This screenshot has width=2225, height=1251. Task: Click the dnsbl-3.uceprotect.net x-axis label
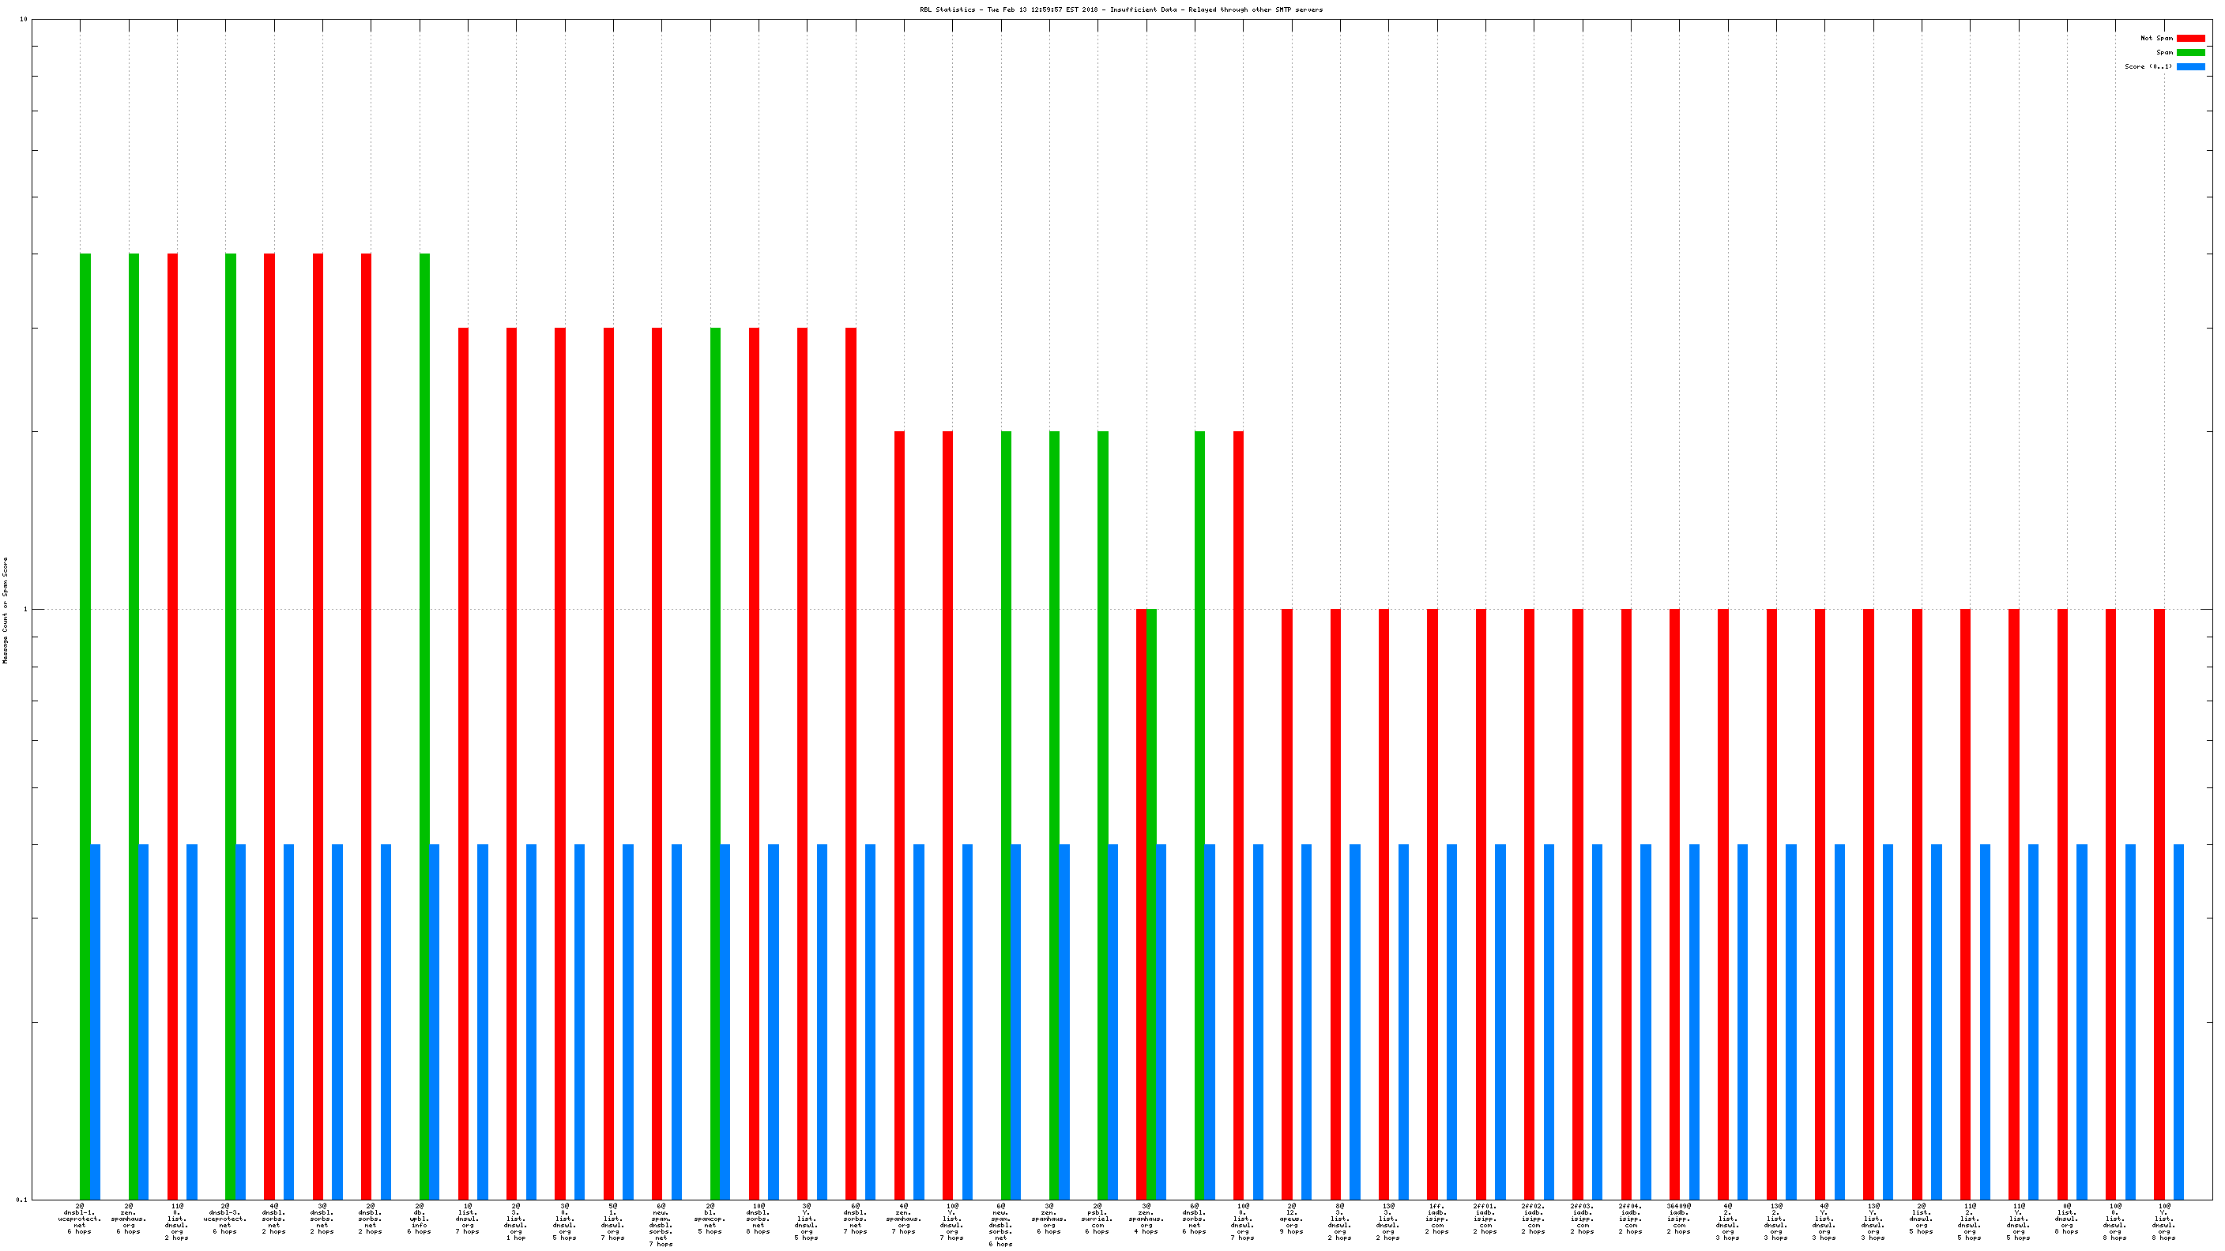pos(224,1218)
